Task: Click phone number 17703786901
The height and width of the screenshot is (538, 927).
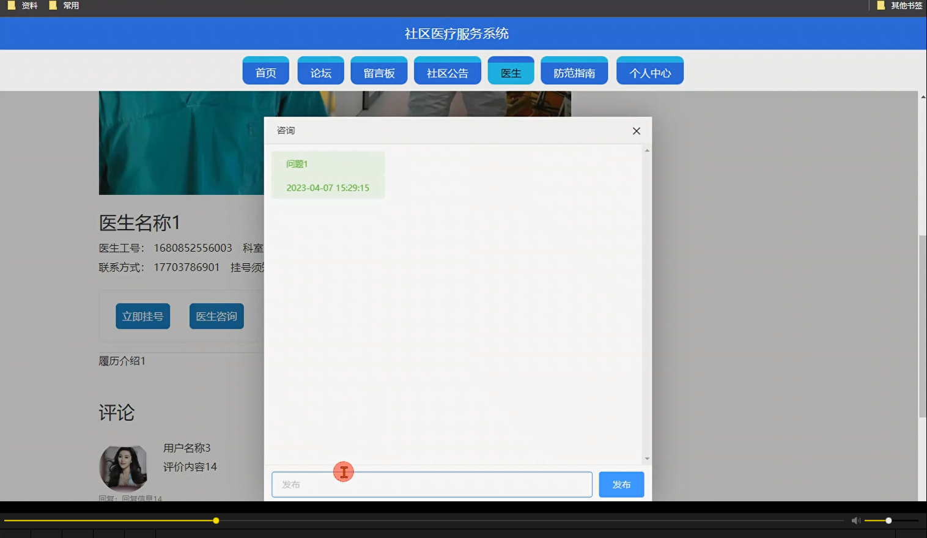Action: (x=187, y=267)
